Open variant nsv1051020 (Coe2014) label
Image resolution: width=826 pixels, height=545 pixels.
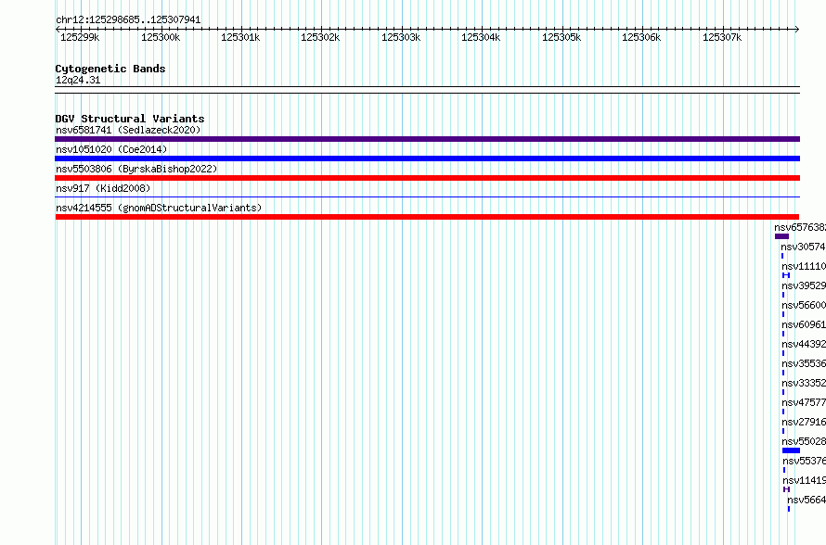pos(111,149)
